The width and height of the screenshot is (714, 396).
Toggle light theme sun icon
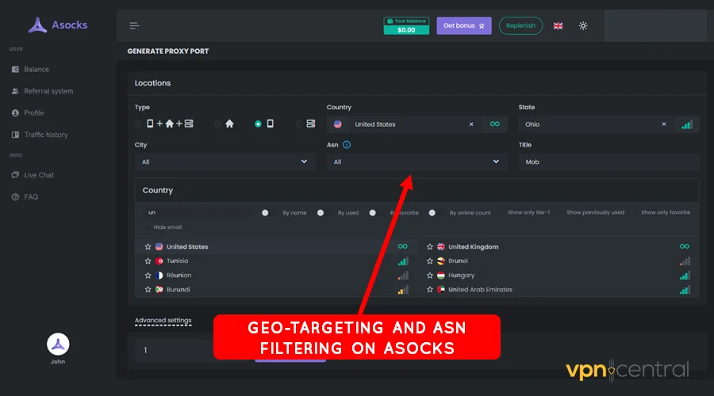pyautogui.click(x=583, y=26)
